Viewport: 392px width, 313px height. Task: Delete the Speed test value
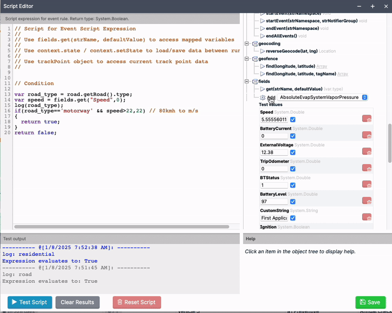click(367, 119)
